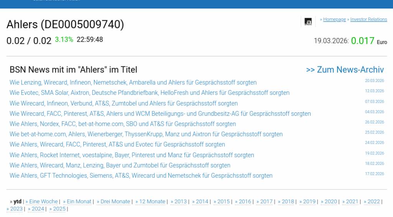The width and height of the screenshot is (393, 217).
Task: Open article about Ahlers, Nordex, FACC
Action: tap(122, 124)
